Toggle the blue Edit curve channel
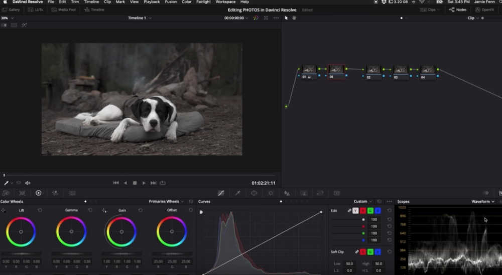This screenshot has height=275, width=502. (x=378, y=211)
